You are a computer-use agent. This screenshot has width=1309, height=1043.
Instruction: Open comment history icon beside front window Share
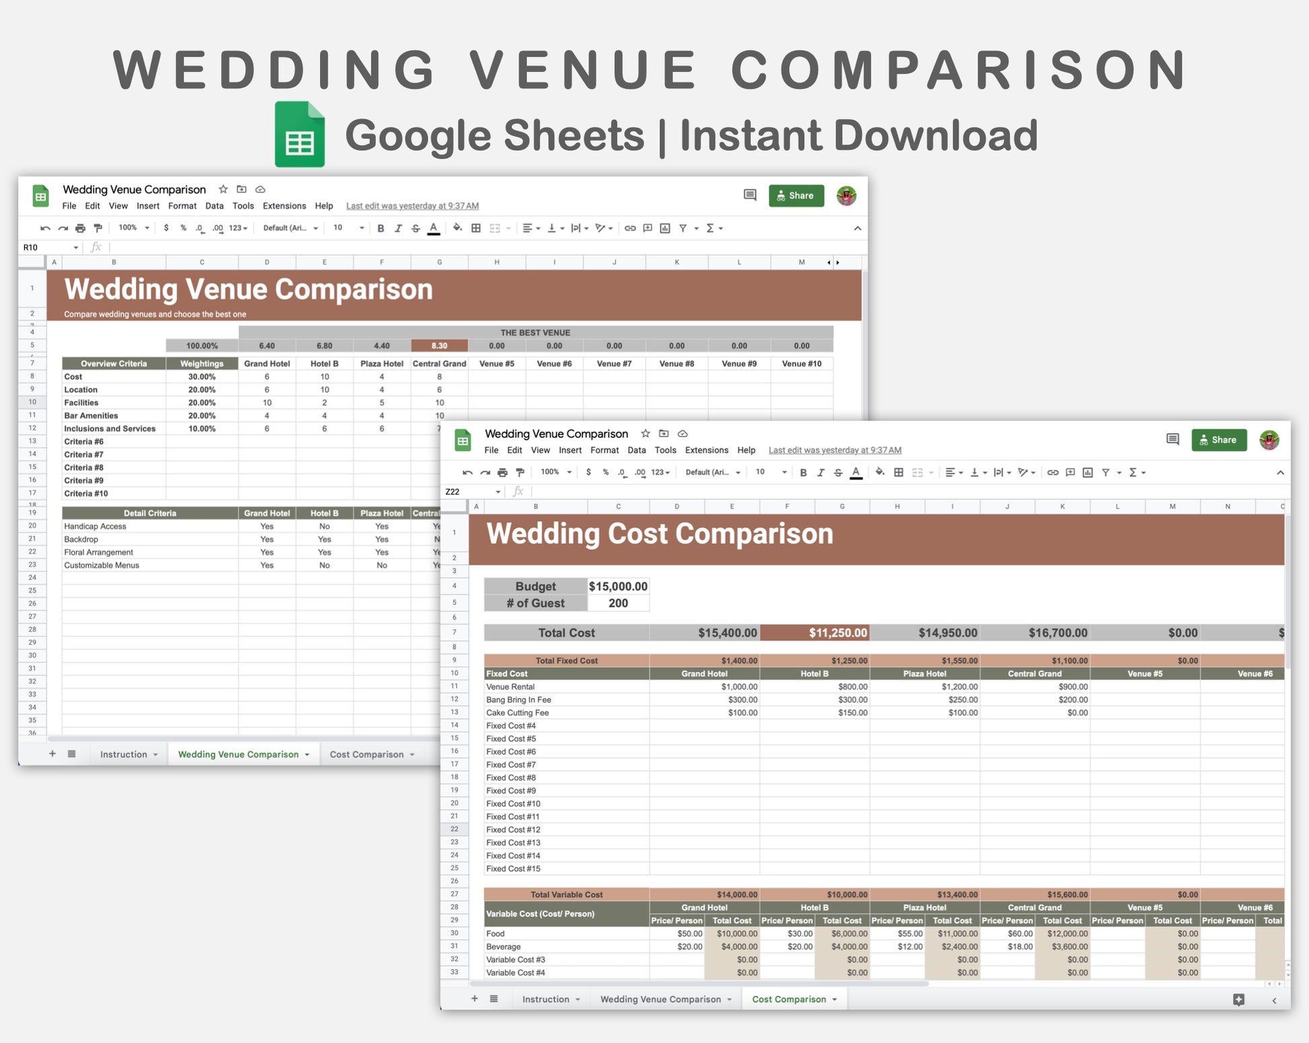[1172, 440]
